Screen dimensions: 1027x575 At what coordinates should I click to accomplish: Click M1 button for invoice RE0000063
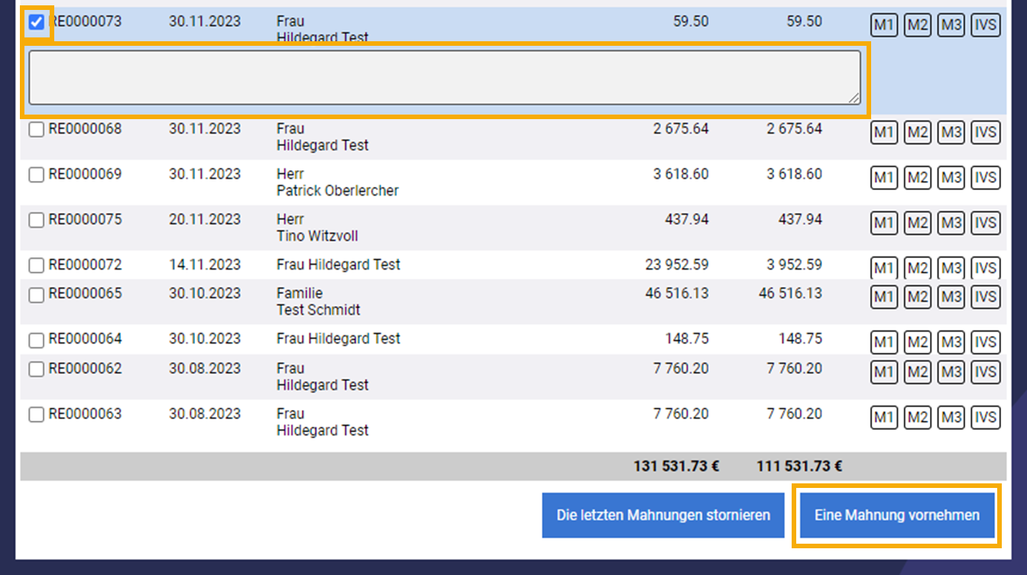click(x=883, y=418)
